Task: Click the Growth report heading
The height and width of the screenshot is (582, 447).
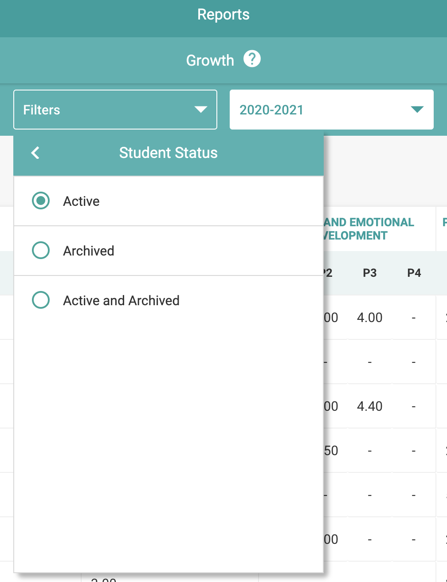Action: pos(210,60)
